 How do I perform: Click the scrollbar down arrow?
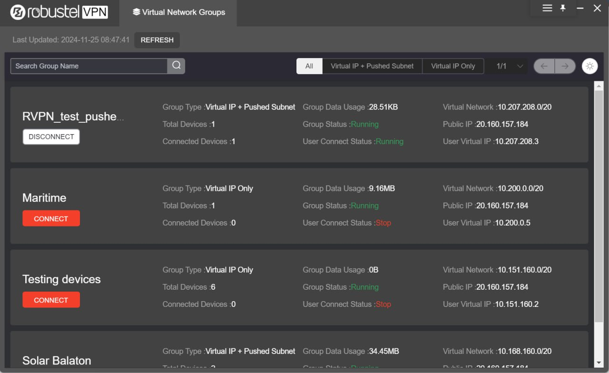[x=599, y=363]
